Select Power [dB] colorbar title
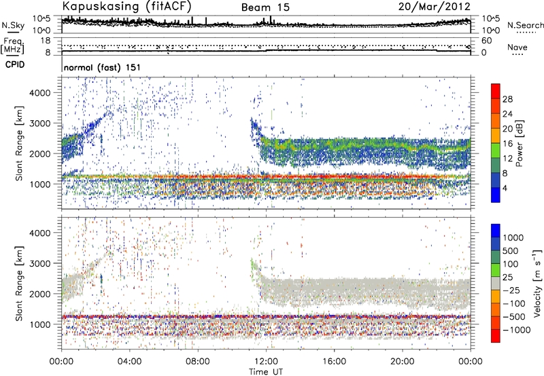 [520, 143]
